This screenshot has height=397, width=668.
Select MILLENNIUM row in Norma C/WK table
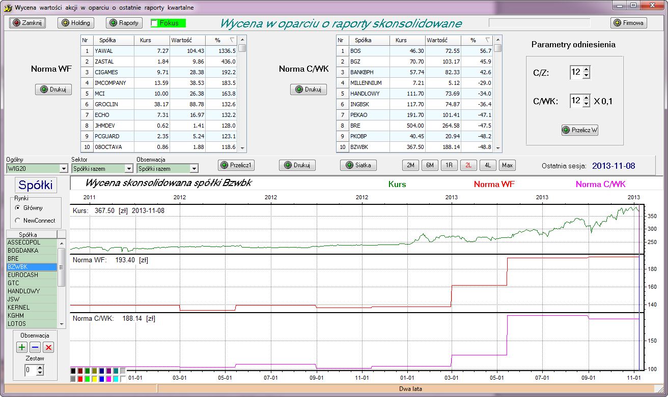(x=415, y=83)
